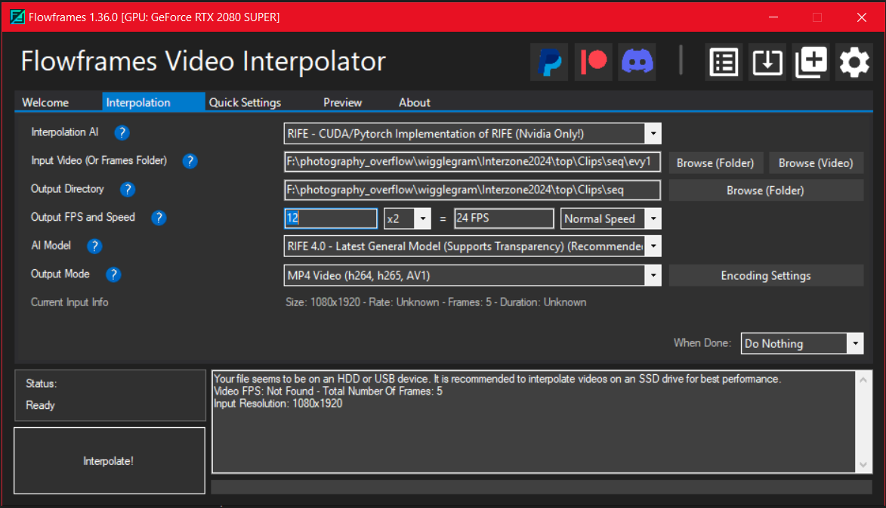The height and width of the screenshot is (508, 886).
Task: Click the 'Video FPS: Not Found' log line
Action: [x=328, y=391]
